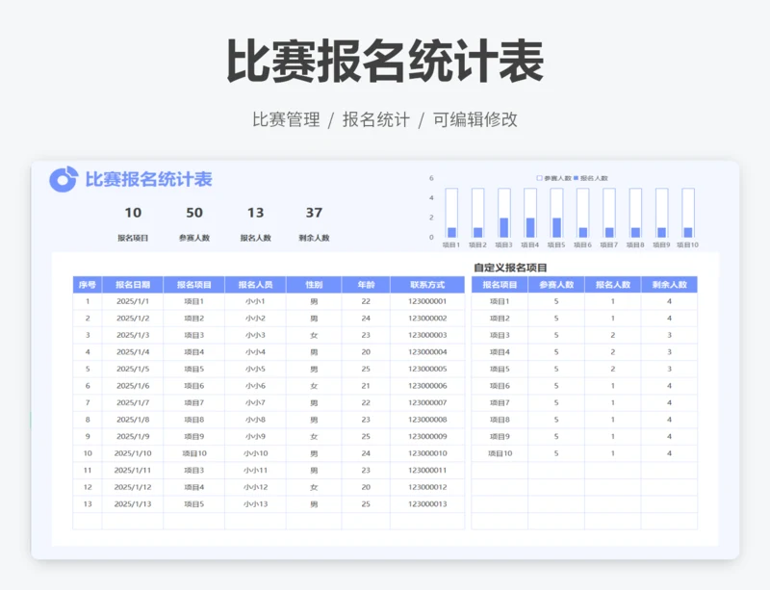Select the 联系方式 column header
This screenshot has width=770, height=590.
427,285
